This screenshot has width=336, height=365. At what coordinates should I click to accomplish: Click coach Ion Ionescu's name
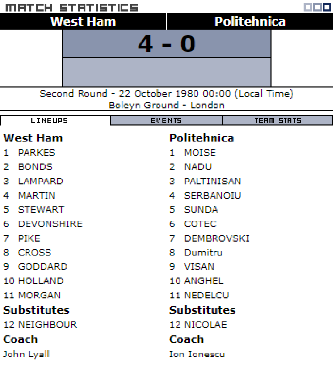pyautogui.click(x=197, y=354)
